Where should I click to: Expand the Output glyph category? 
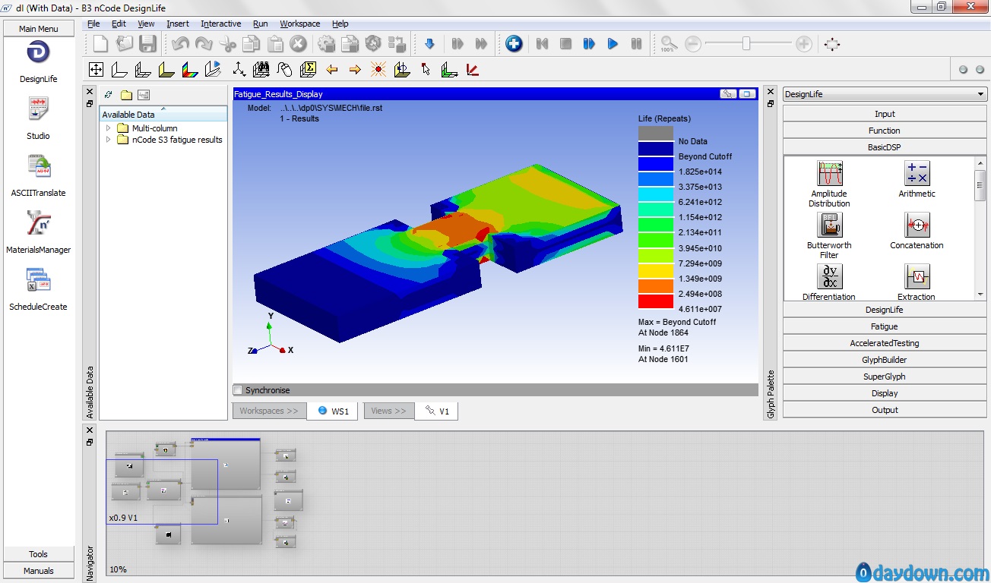(885, 410)
